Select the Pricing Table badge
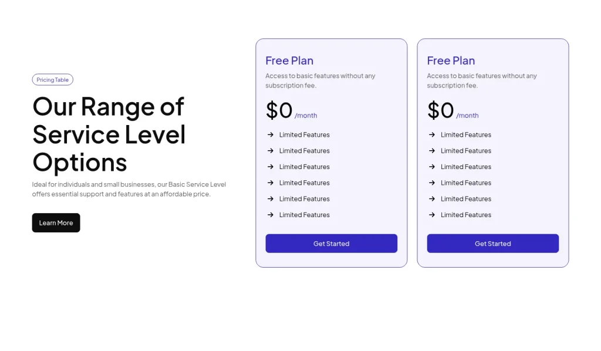The height and width of the screenshot is (351, 601). 52,79
